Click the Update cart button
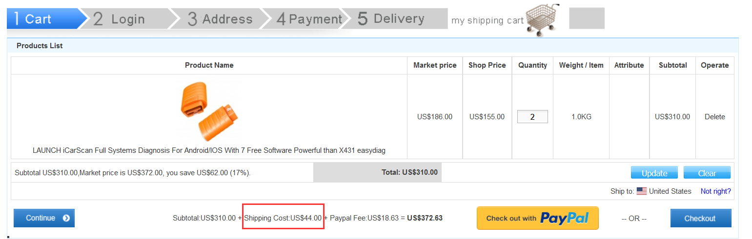The image size is (752, 239). coord(654,173)
